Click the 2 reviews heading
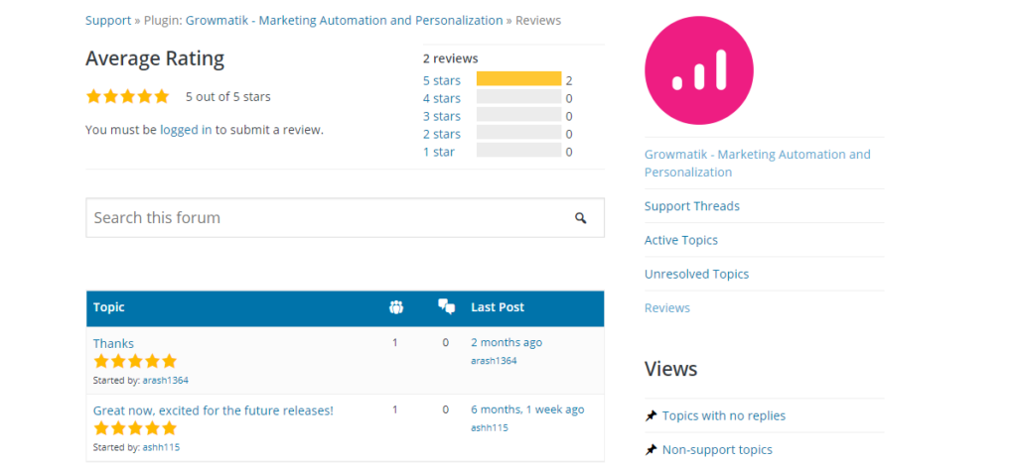1017x465 pixels. pos(451,58)
